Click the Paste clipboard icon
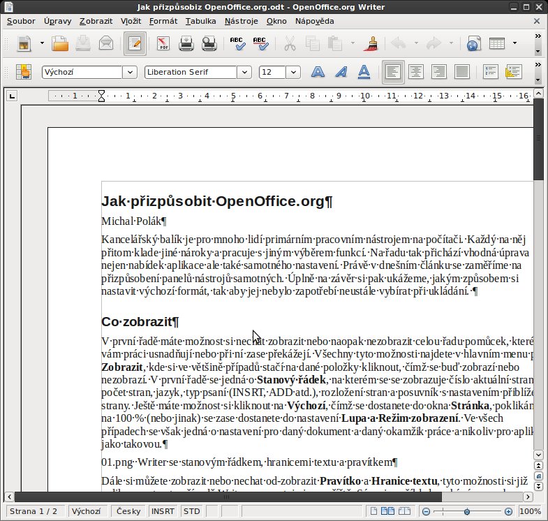Viewport: 548px width, 521px height. [x=335, y=43]
